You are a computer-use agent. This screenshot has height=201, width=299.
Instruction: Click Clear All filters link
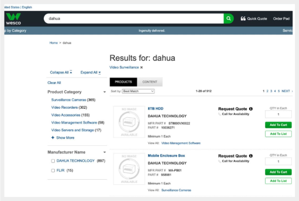[x=54, y=83]
